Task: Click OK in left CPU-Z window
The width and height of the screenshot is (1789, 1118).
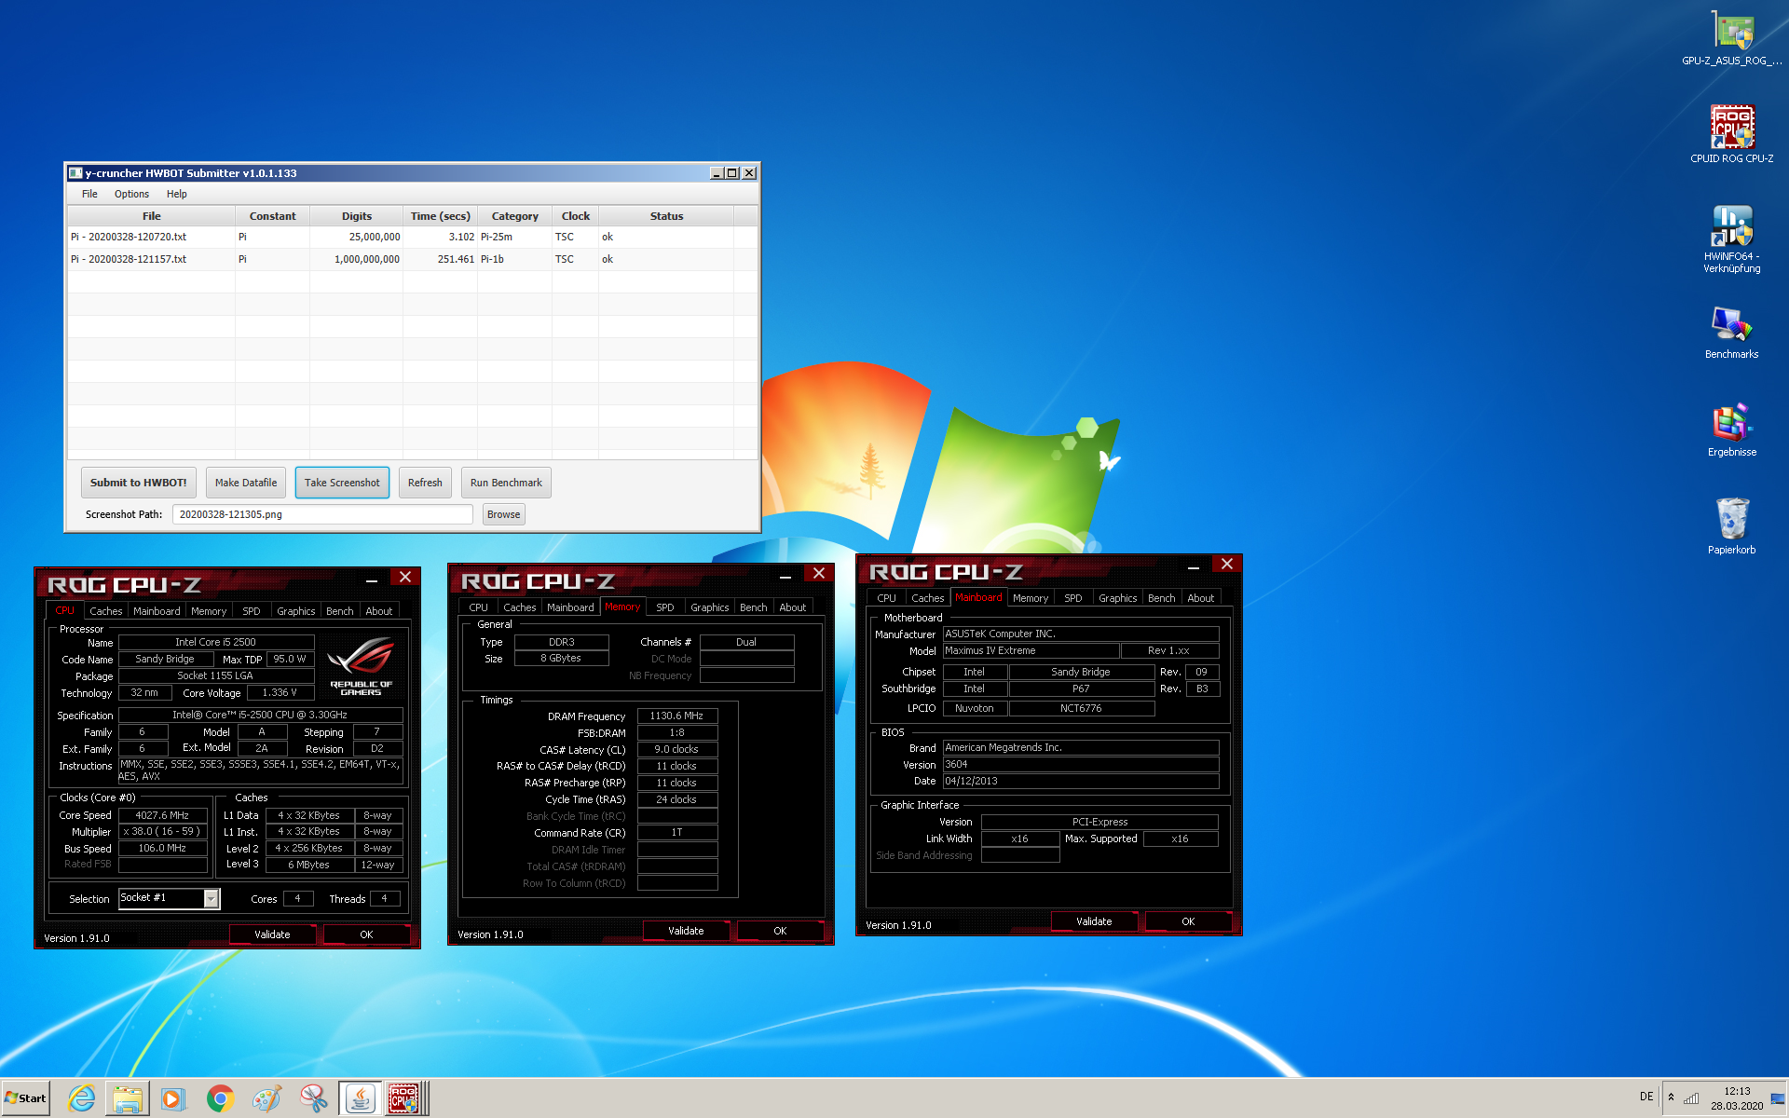Action: click(366, 934)
